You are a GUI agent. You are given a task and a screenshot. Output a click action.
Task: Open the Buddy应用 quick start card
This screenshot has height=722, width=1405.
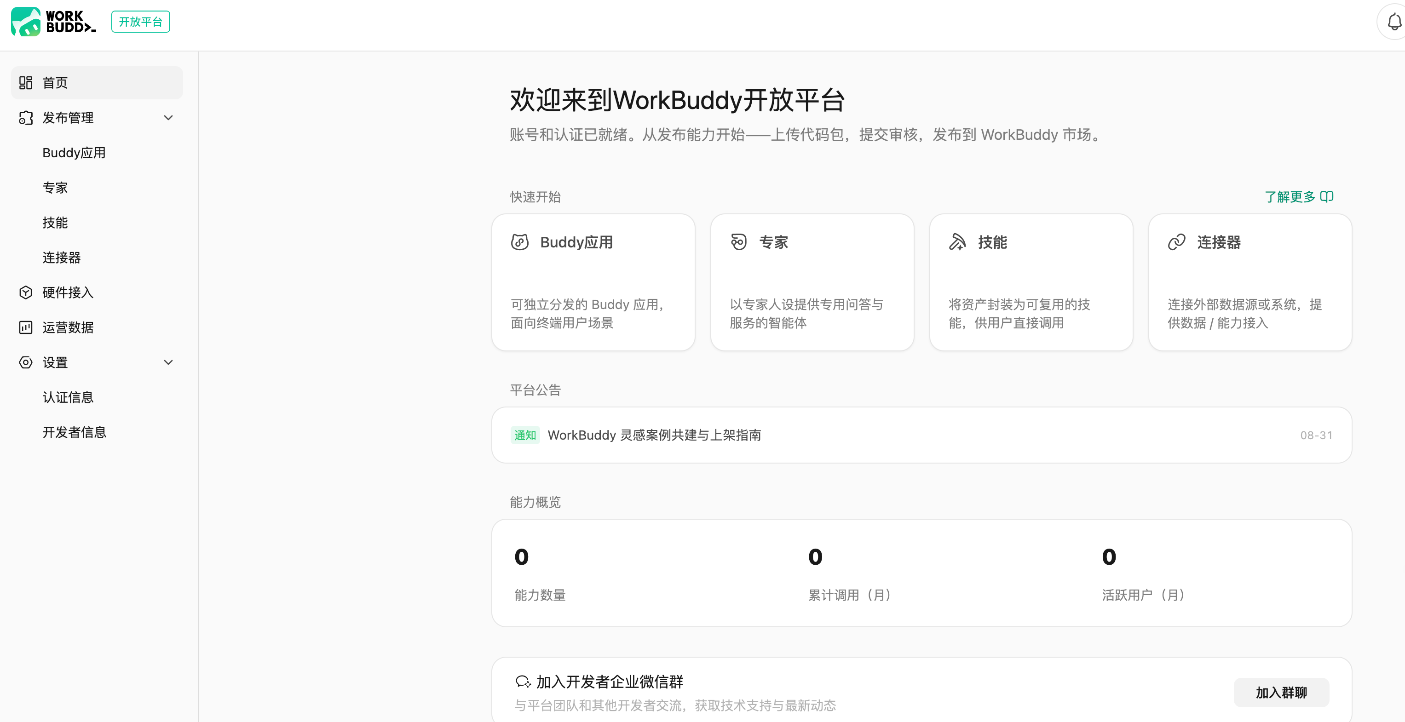point(593,282)
